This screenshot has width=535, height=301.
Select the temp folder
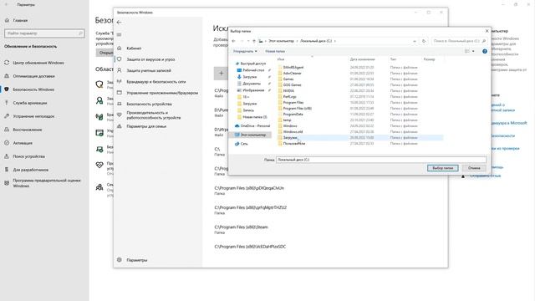[288, 120]
